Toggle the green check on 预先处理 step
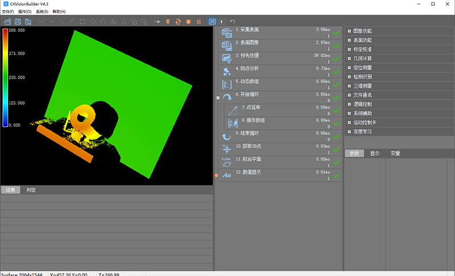The height and width of the screenshot is (276, 455). (337, 58)
